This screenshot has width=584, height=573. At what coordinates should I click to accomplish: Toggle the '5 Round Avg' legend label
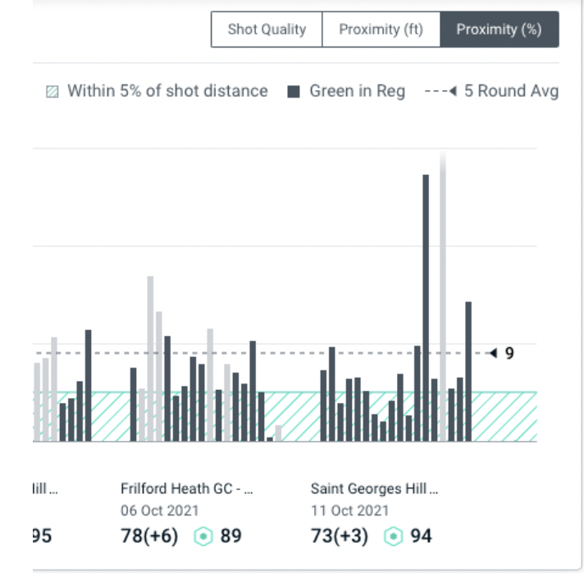tap(511, 91)
